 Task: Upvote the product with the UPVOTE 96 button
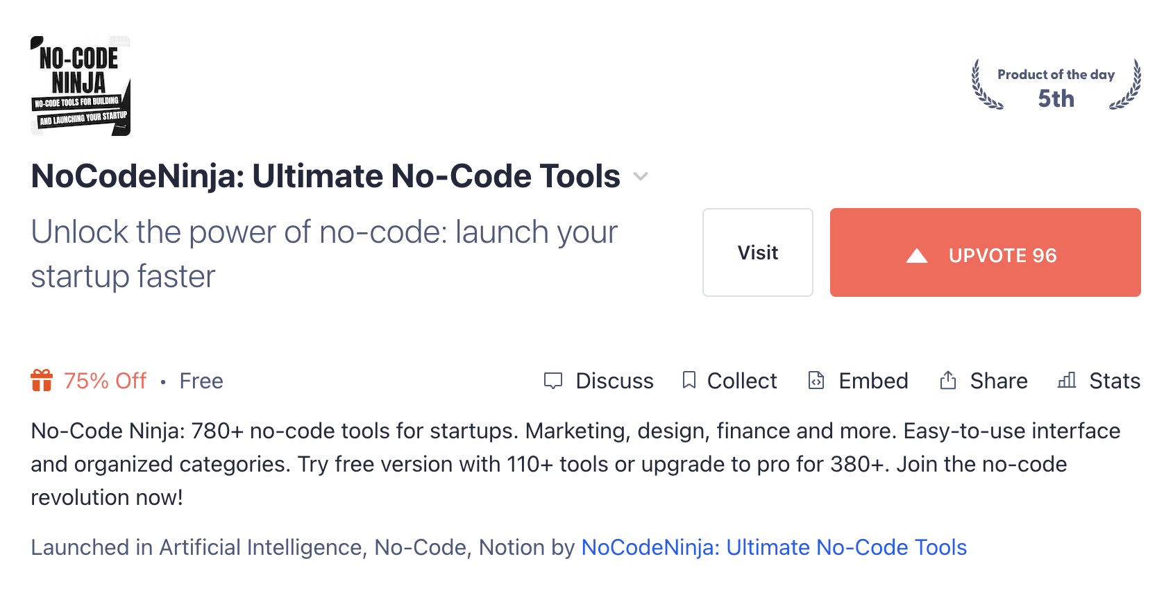pyautogui.click(x=986, y=252)
